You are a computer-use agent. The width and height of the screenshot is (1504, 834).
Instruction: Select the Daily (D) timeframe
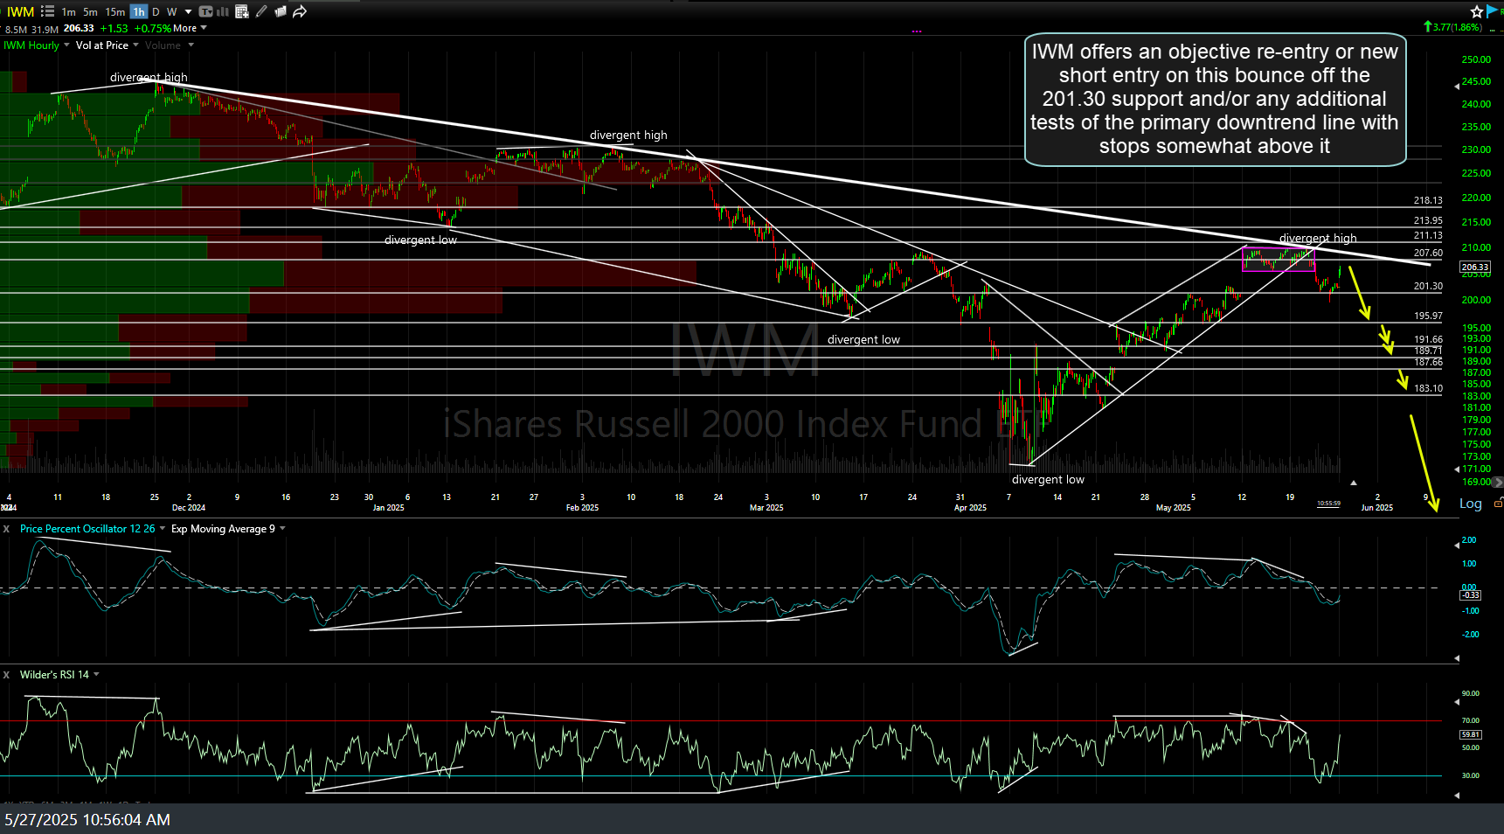coord(156,11)
